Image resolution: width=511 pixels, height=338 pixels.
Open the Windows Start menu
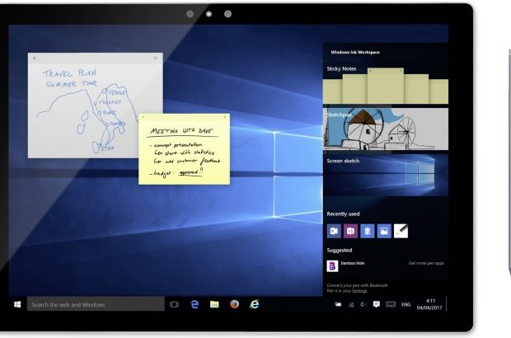[17, 304]
